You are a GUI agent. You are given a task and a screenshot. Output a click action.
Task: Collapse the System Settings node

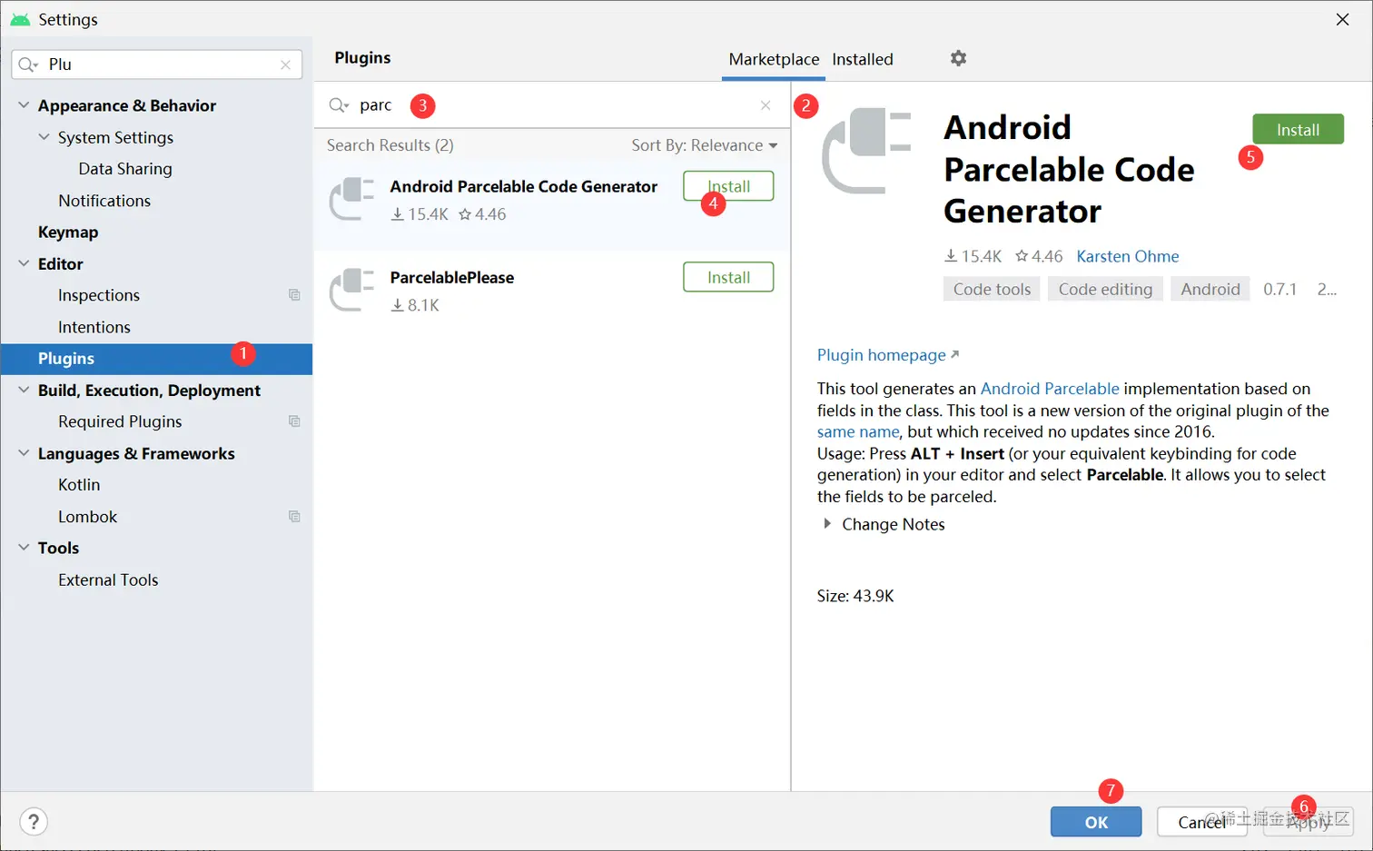[x=44, y=137]
